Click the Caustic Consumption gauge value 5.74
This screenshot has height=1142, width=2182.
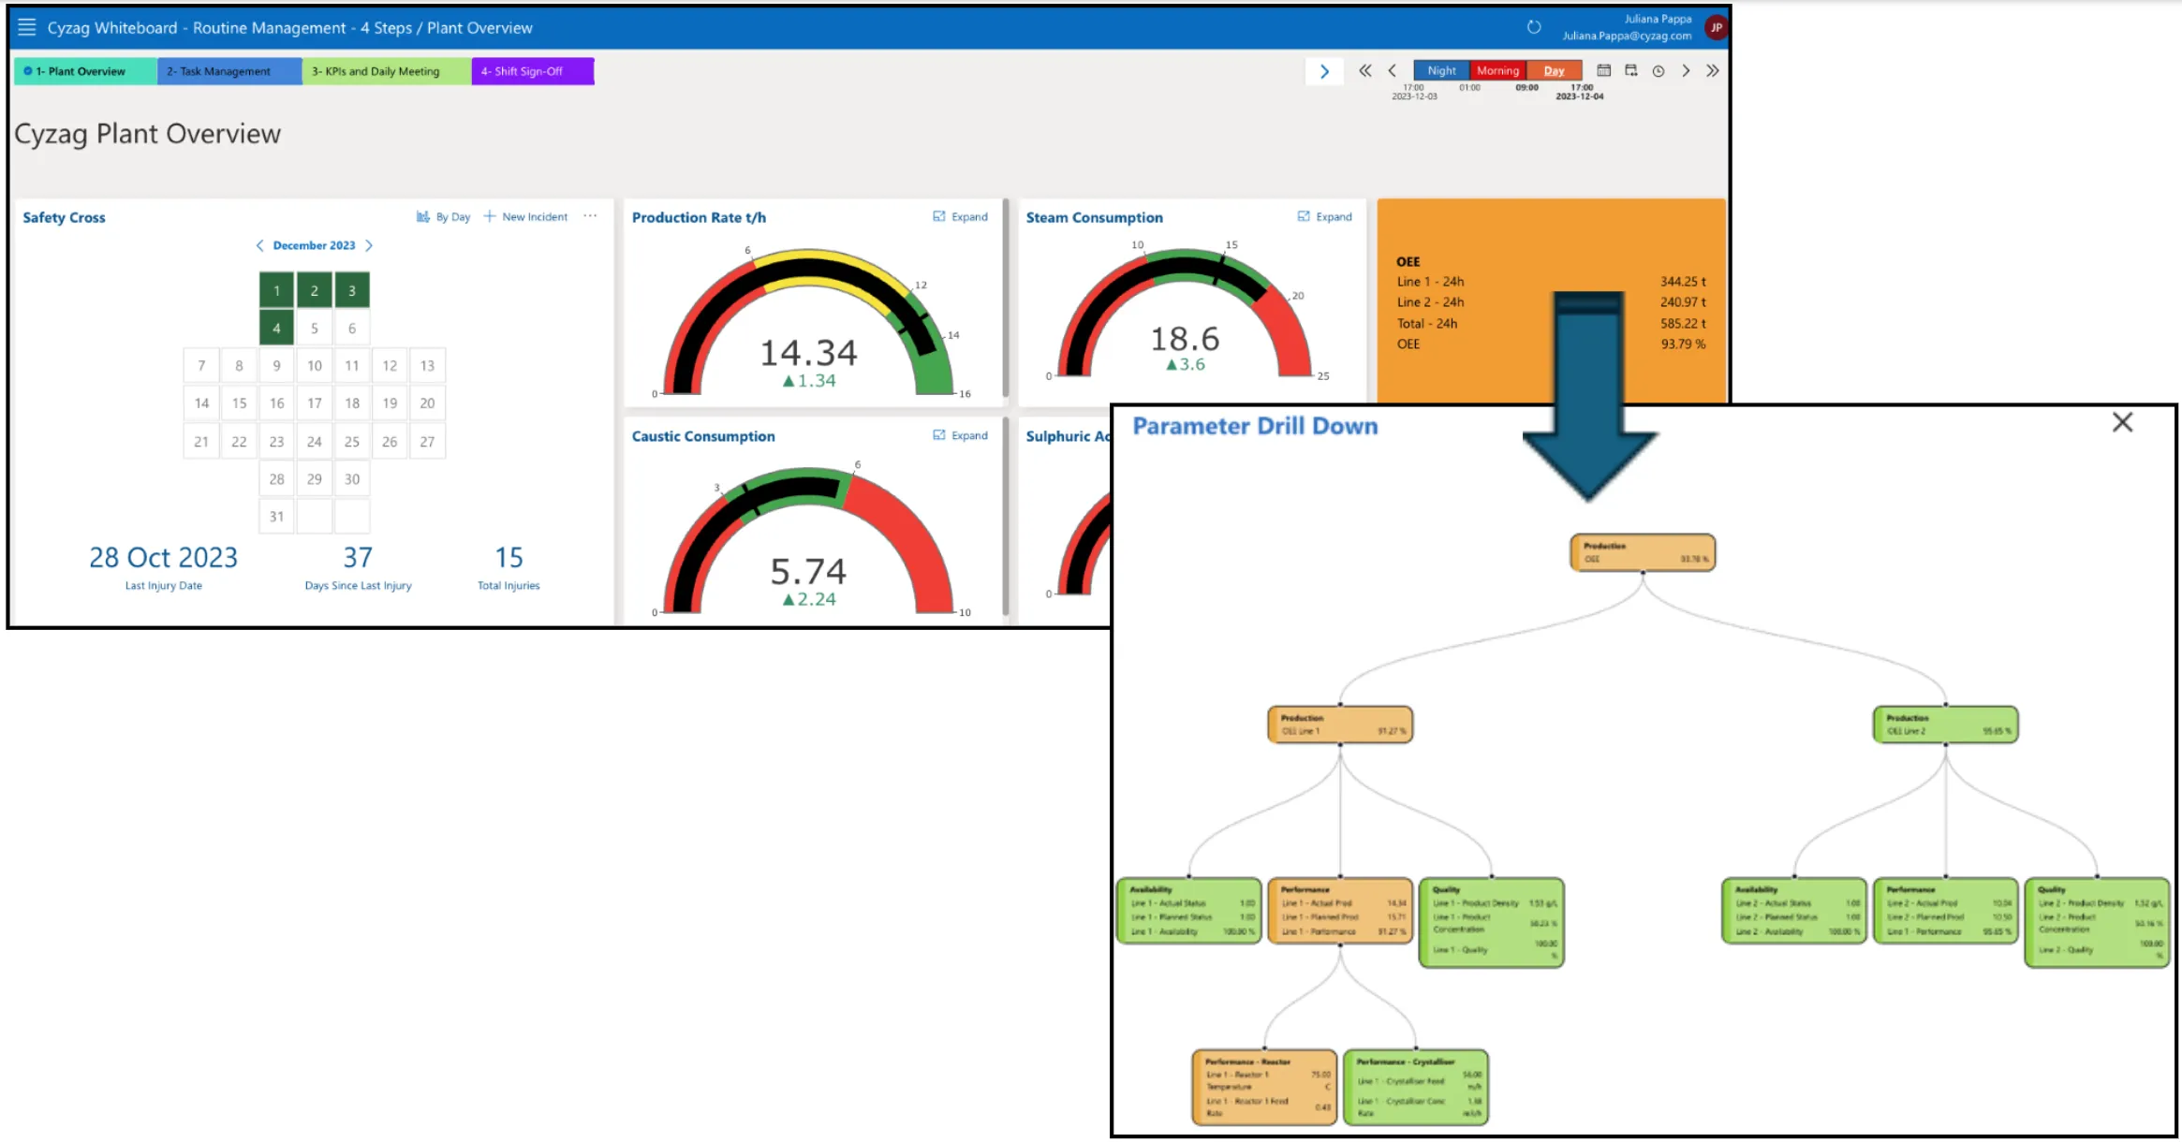808,571
